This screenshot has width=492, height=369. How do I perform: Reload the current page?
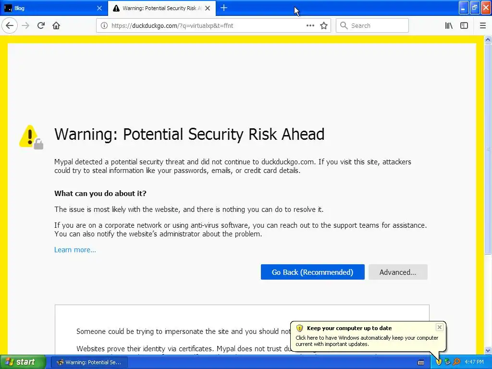(x=41, y=25)
